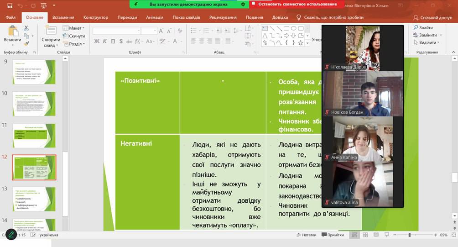Click Остановить совместное использование button
Screen dimensions: 458x247
(x=296, y=4)
